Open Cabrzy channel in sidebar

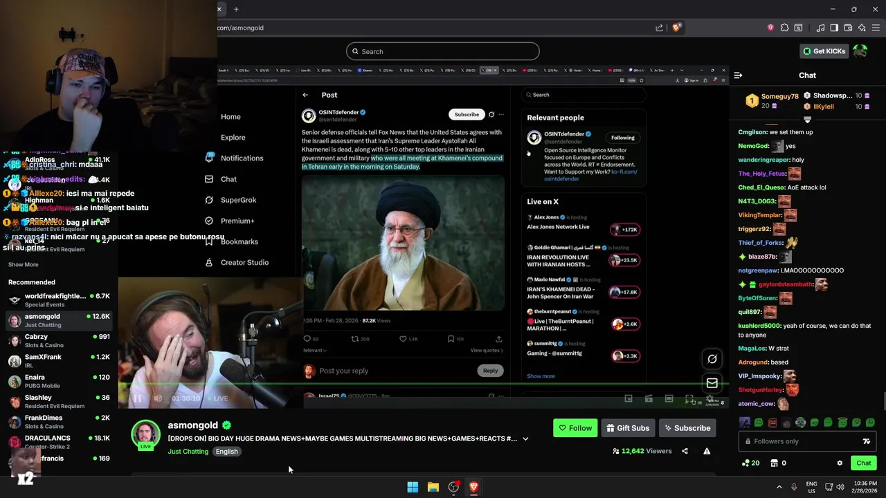59,340
